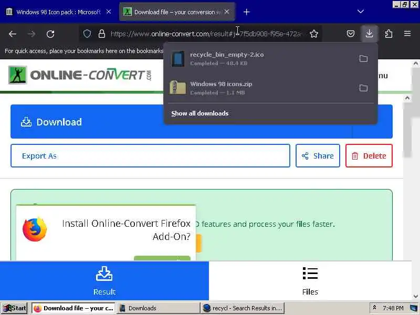
Task: Open a new tab with the plus button
Action: click(x=247, y=12)
